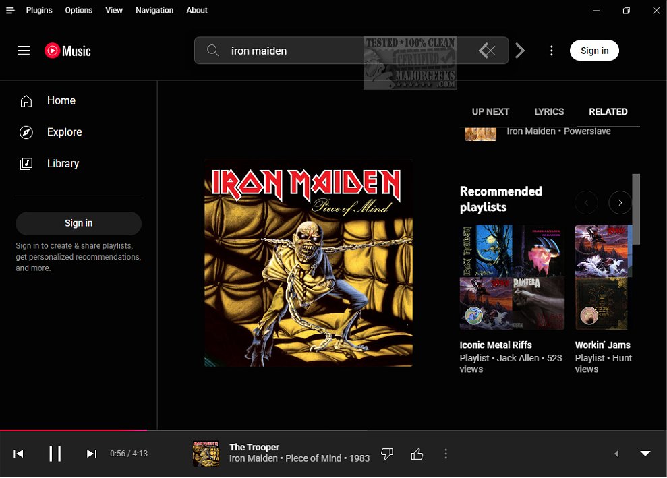Screen dimensions: 667x478
Task: Click the sidebar Sign in button
Action: click(79, 223)
